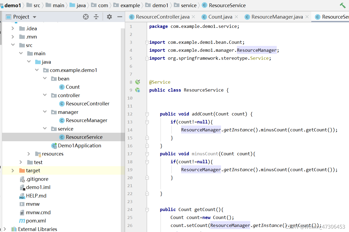Click the blue java source folder icon

[38, 62]
